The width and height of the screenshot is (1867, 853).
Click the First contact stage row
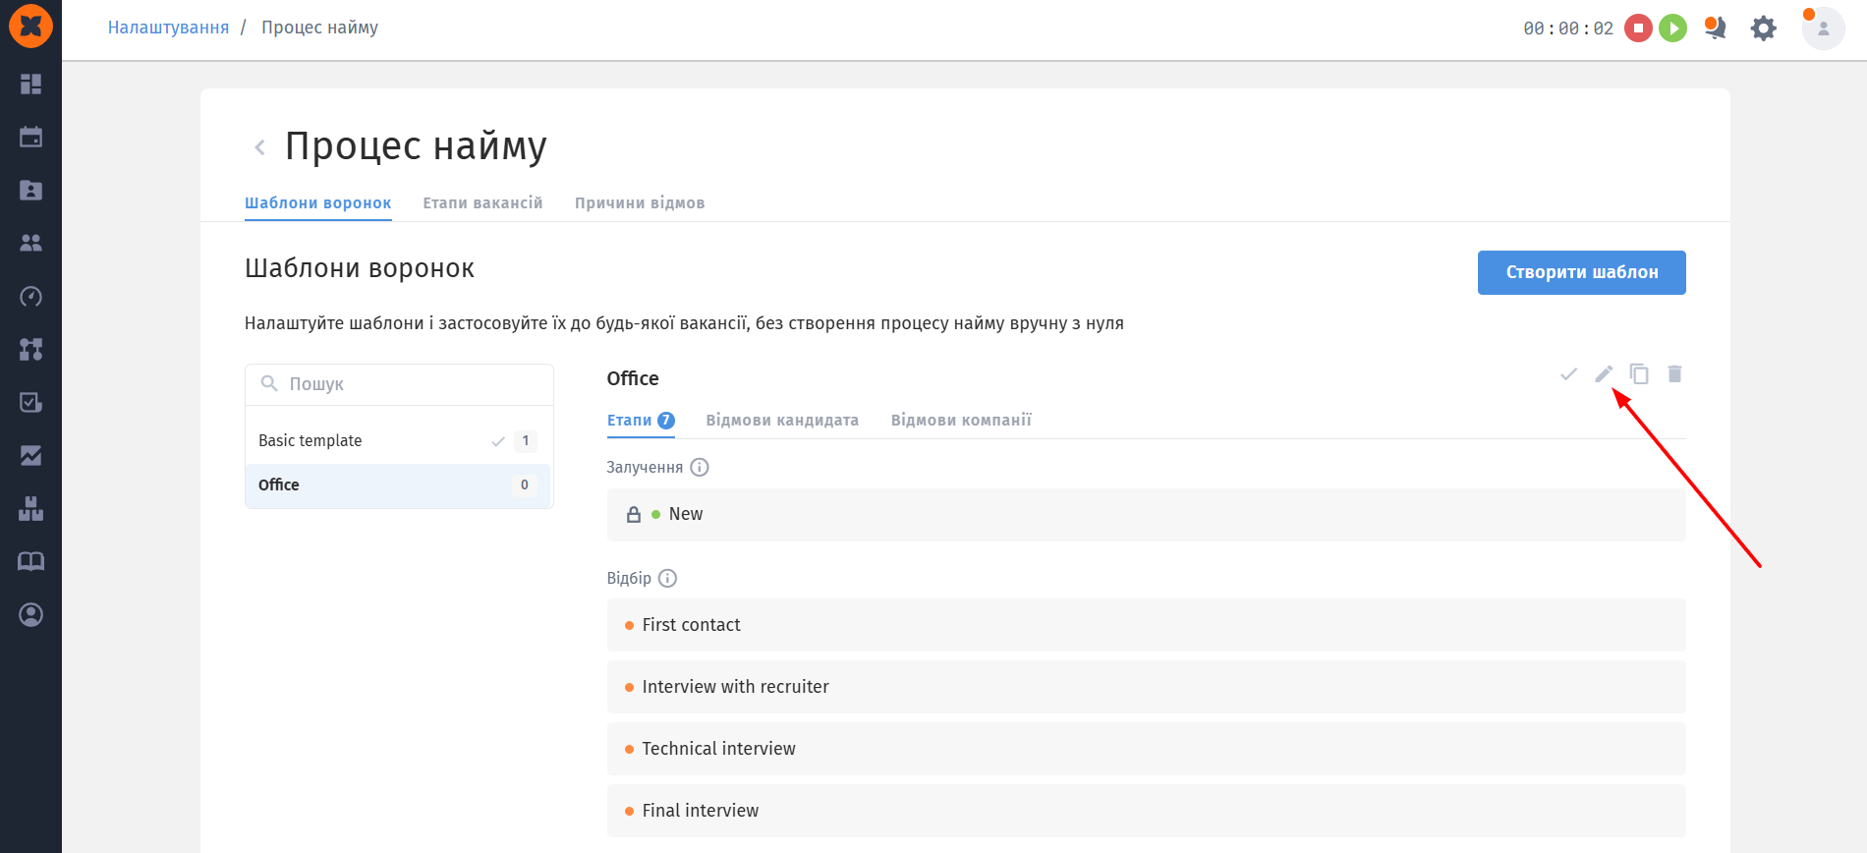1146,625
